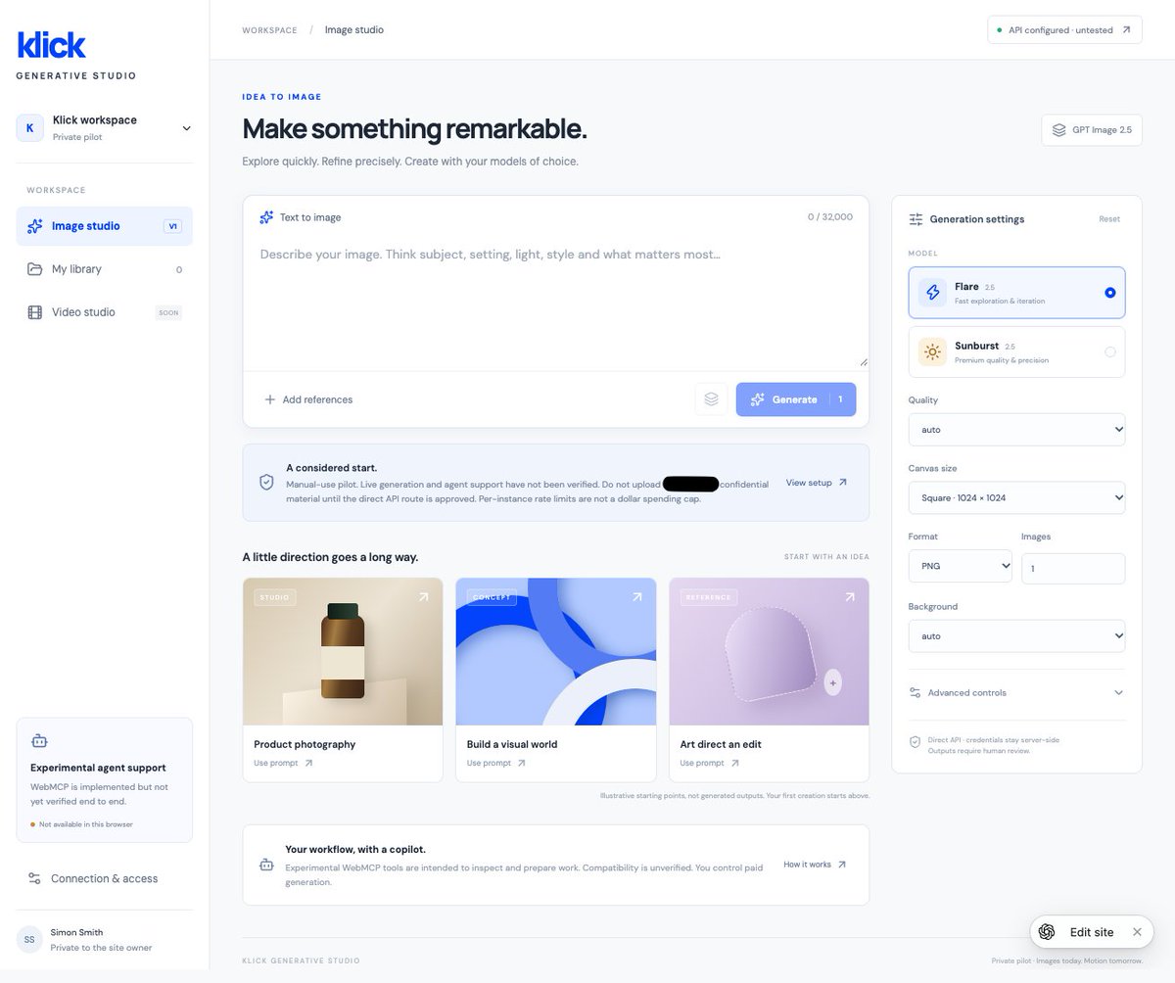This screenshot has height=983, width=1175.
Task: Open the Format PNG dropdown
Action: coord(960,566)
